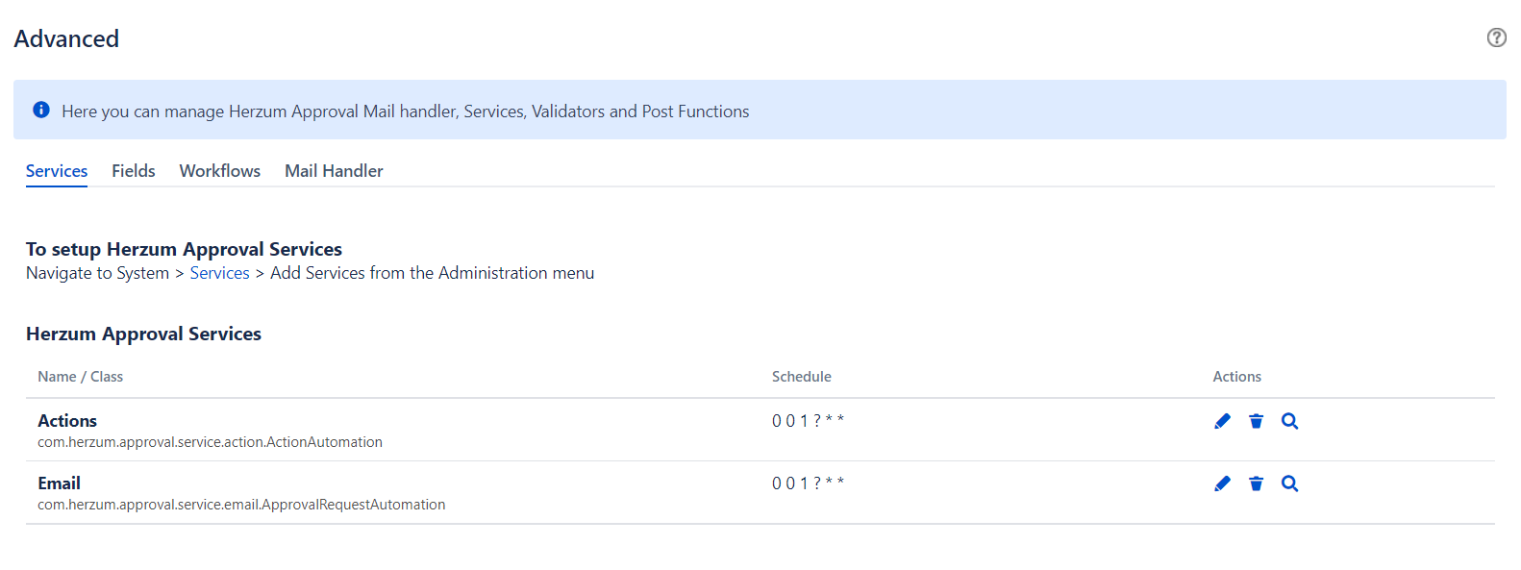
Task: Delete the Actions service using the trash icon
Action: click(1256, 421)
